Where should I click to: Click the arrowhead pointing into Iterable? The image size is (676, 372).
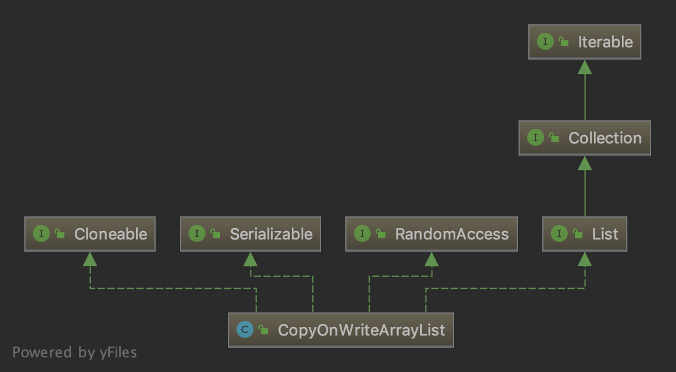tap(585, 67)
